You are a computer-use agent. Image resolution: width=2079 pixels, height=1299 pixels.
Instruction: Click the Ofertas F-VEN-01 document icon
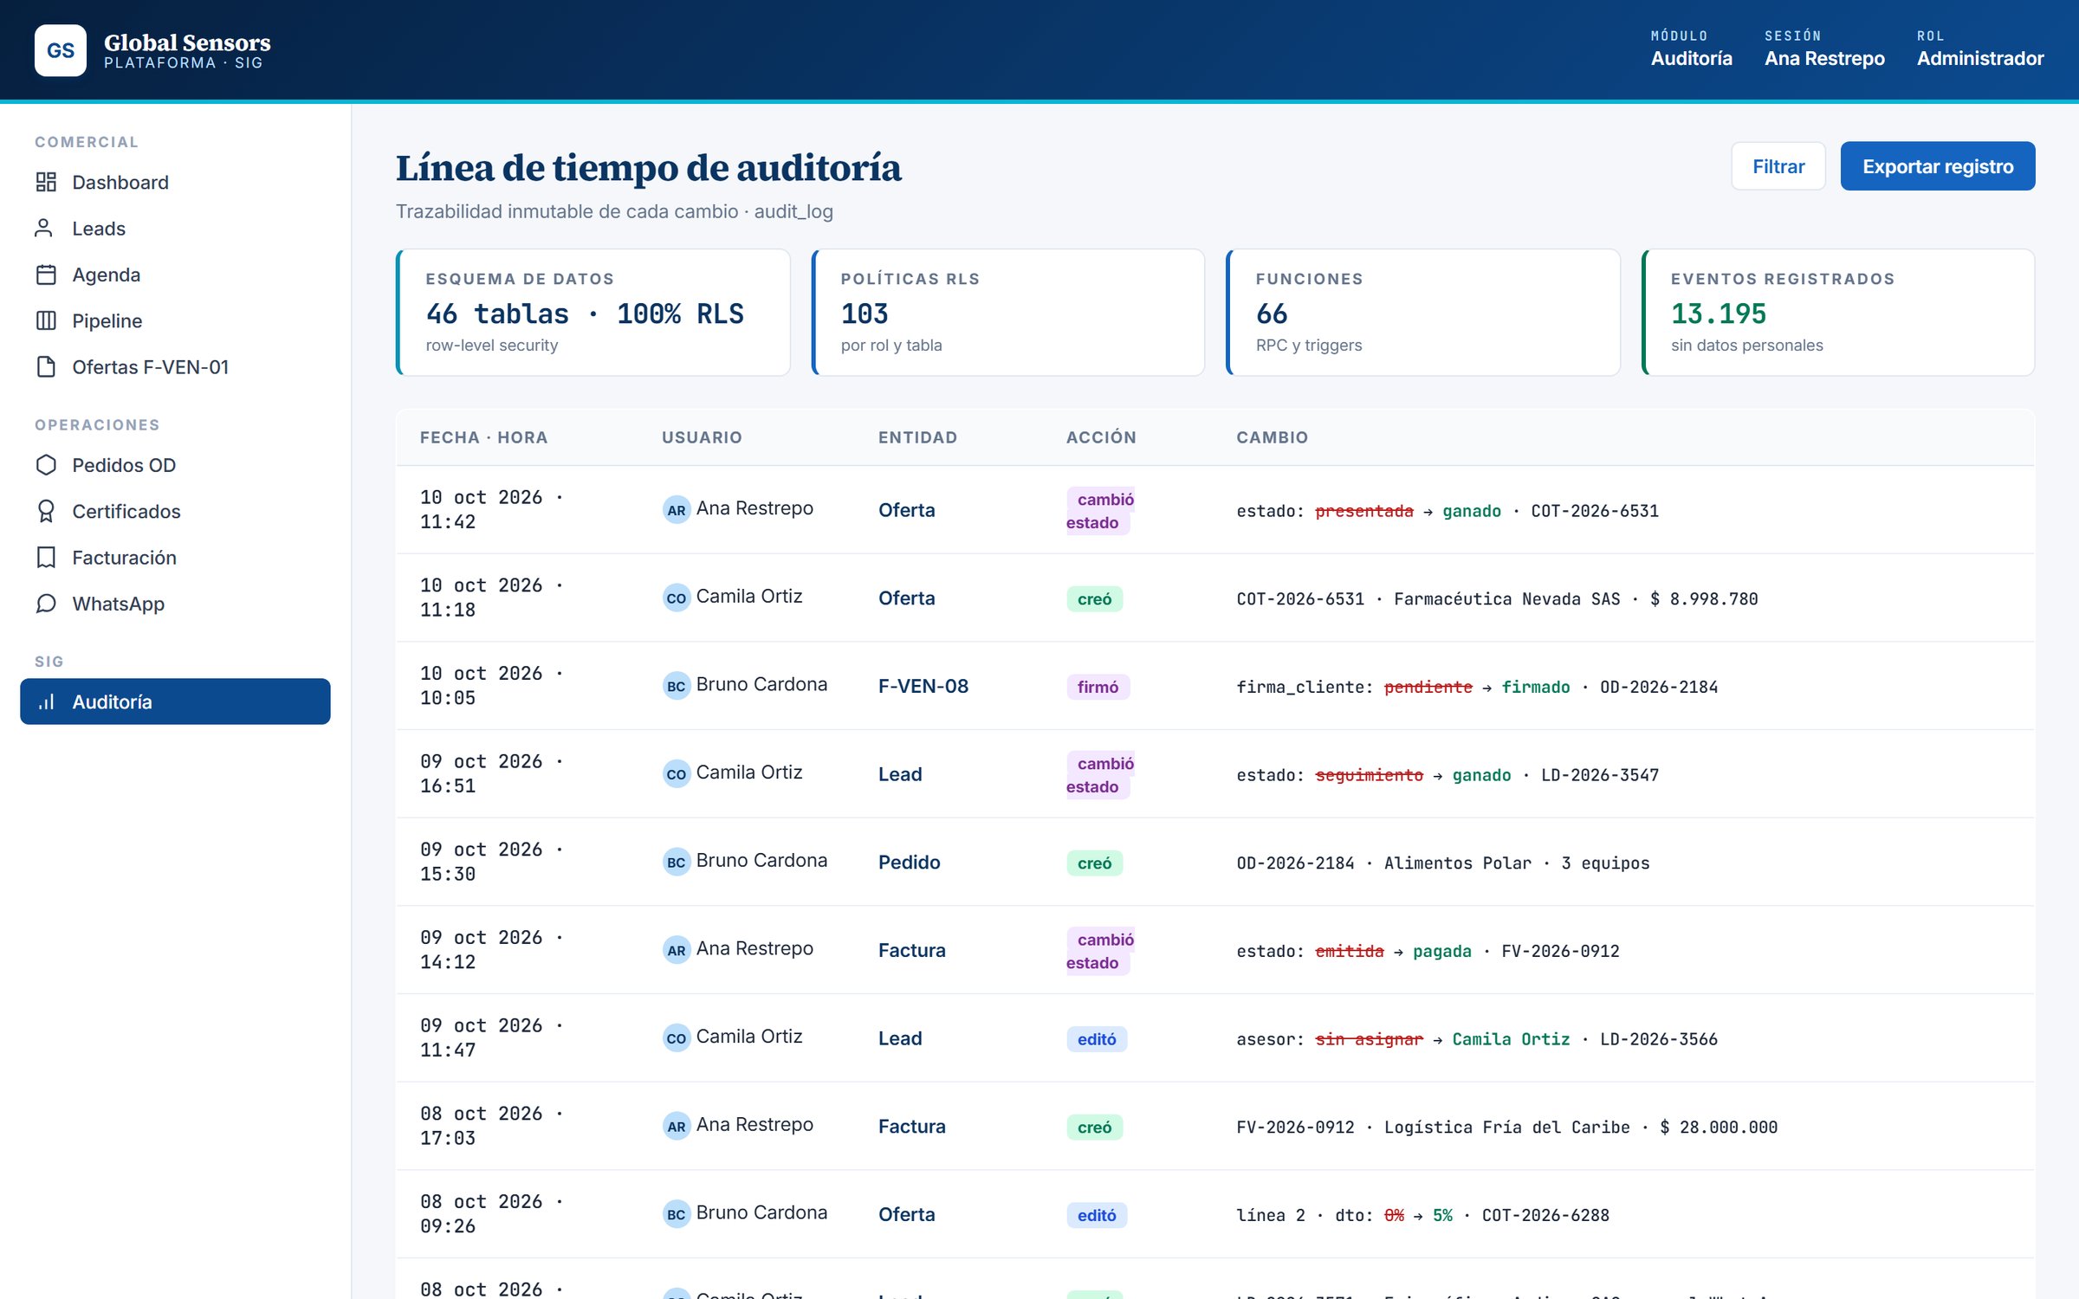[x=46, y=366]
